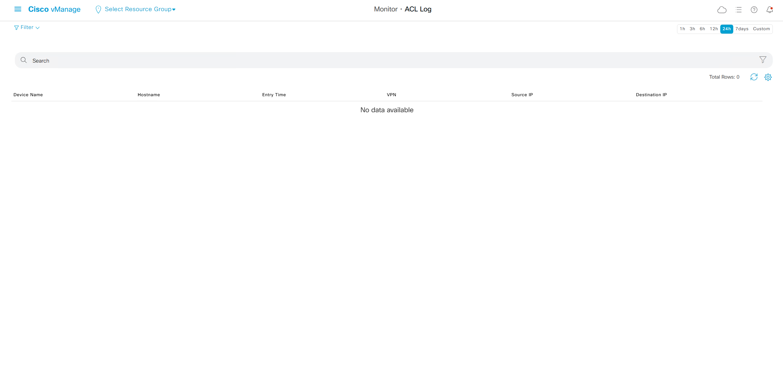Choose the Custom time range
Viewport: 783px width, 378px height.
(x=761, y=29)
